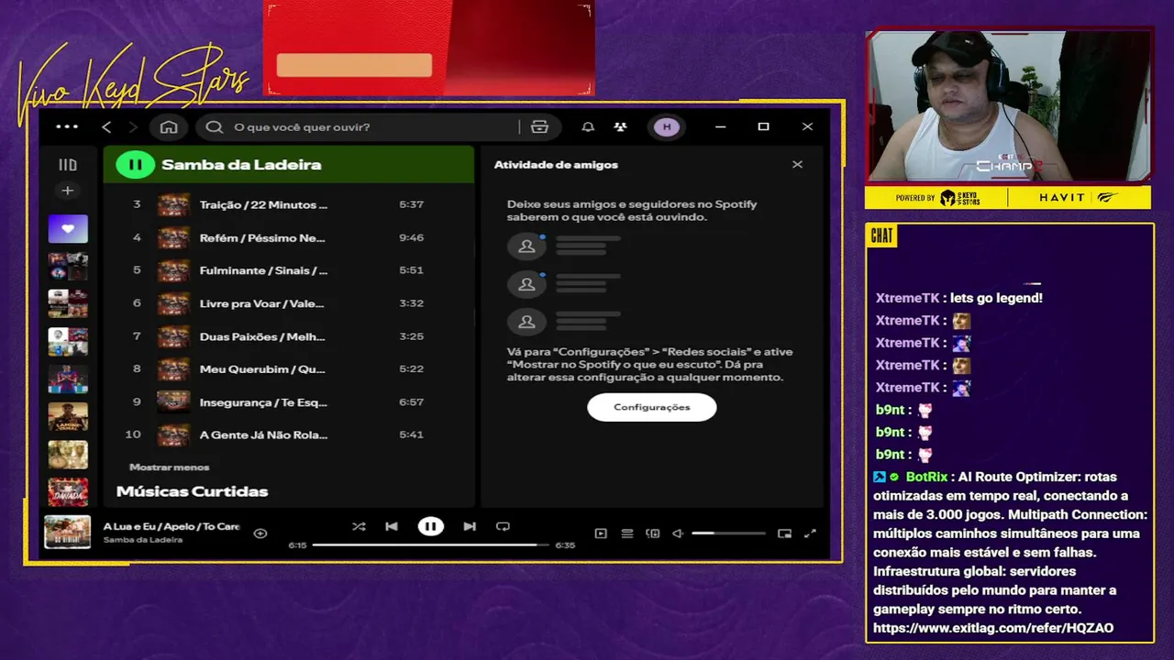The height and width of the screenshot is (660, 1174).
Task: Pause the song in the player bar
Action: pos(430,527)
